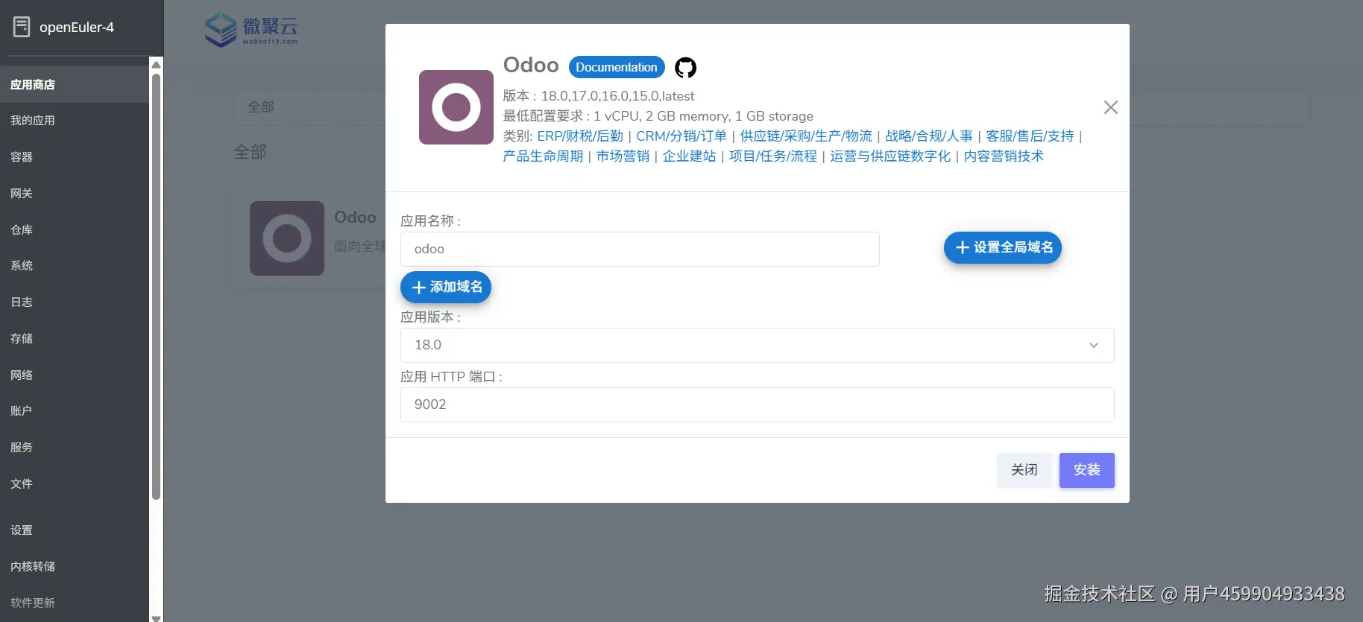Click the openEuler-4 host name
1363x622 pixels.
[77, 28]
